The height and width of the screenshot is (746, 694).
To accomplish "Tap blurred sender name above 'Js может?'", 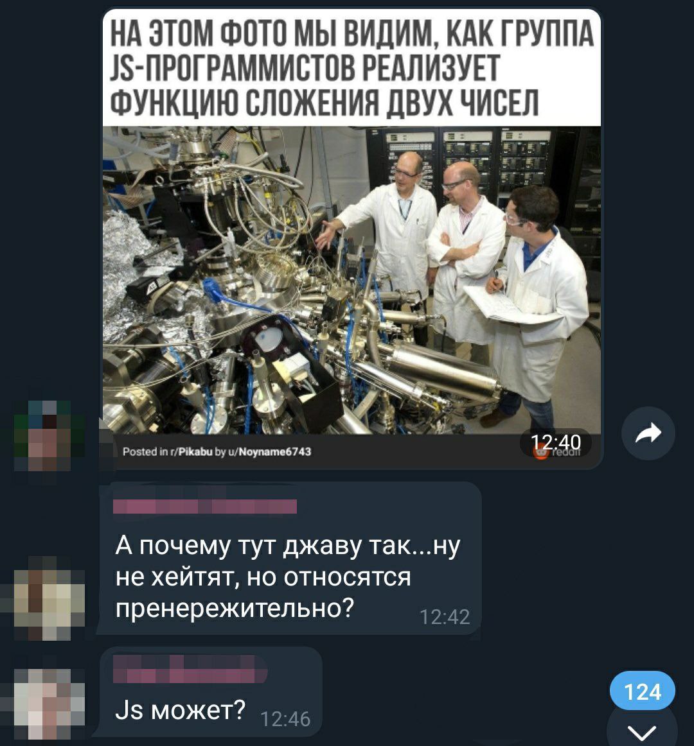I will (x=190, y=669).
